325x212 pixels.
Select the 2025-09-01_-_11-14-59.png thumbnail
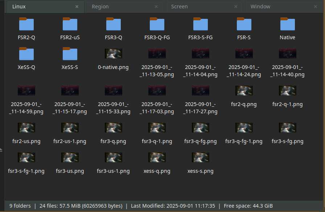click(26, 90)
